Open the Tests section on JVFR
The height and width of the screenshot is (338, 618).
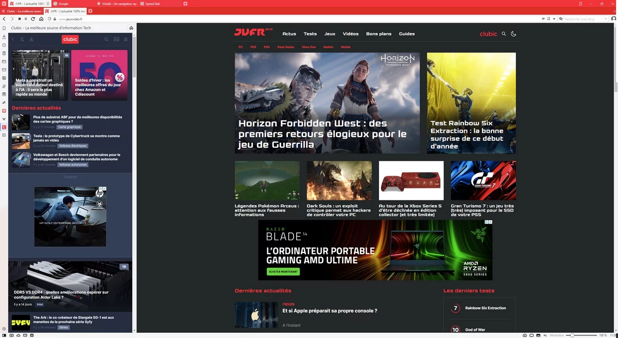tap(310, 34)
